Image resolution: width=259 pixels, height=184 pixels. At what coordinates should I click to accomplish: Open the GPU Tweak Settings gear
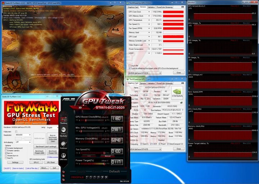coord(63,145)
